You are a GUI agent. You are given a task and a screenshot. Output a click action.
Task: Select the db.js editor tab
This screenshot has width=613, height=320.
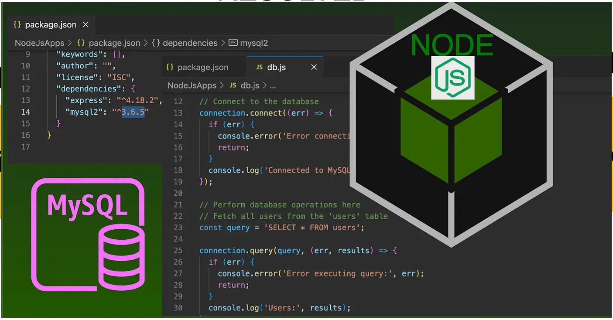285,67
